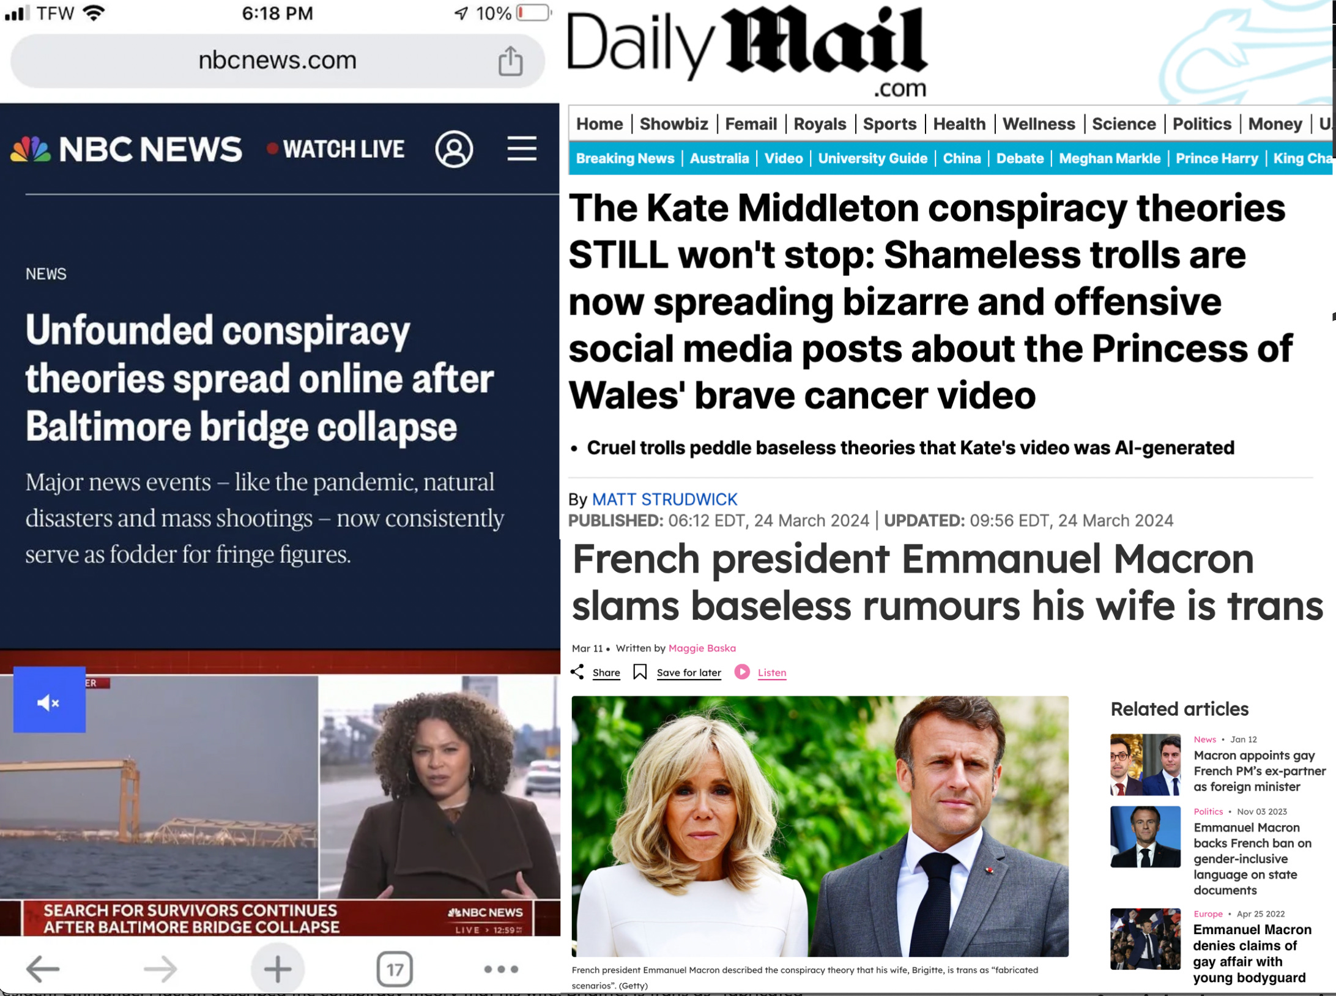Toggle the Save for later bookmark
The image size is (1336, 996).
pos(640,672)
